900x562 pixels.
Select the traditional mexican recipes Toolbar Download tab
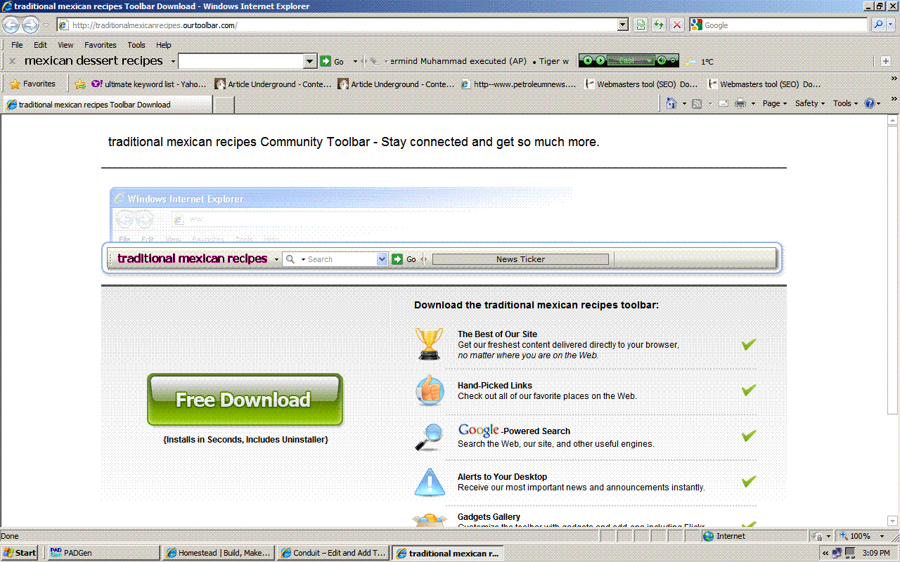108,105
